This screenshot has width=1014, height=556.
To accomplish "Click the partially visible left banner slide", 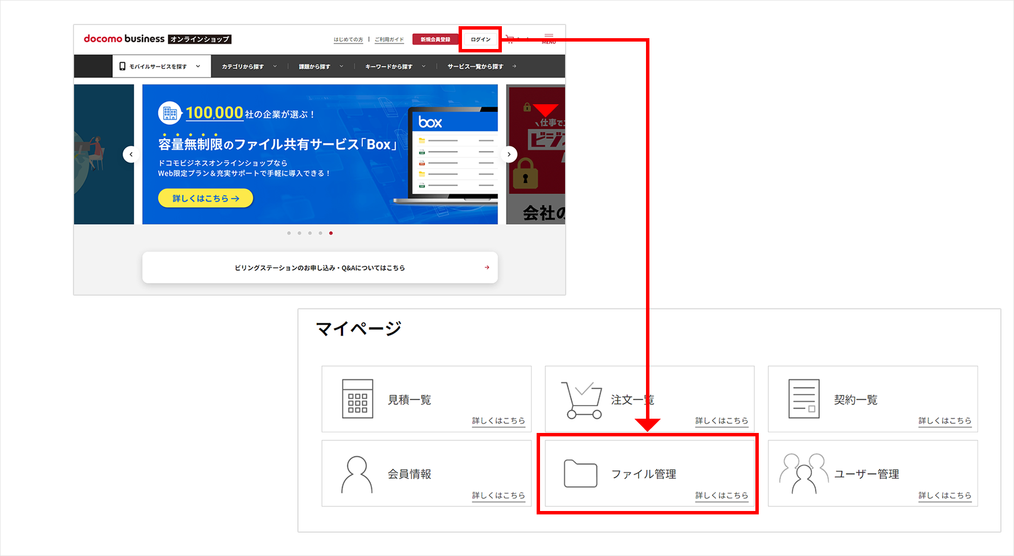I will tap(104, 154).
